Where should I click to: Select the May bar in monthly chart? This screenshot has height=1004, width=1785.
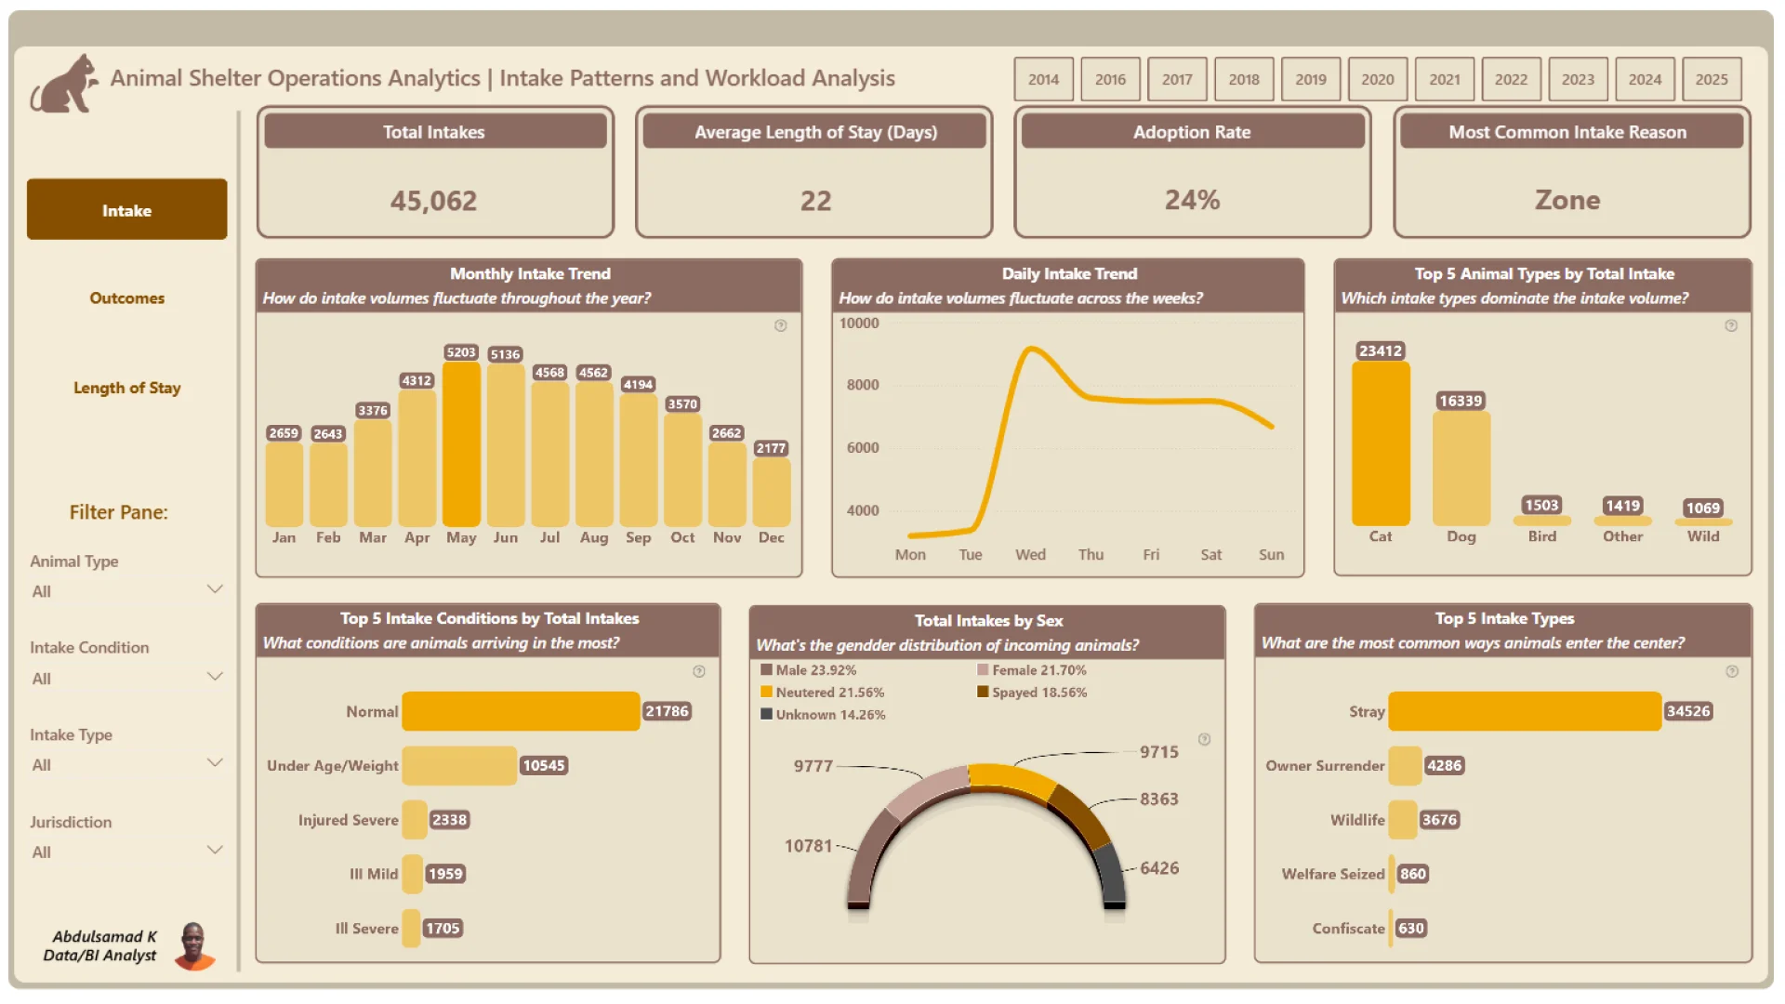pyautogui.click(x=461, y=444)
